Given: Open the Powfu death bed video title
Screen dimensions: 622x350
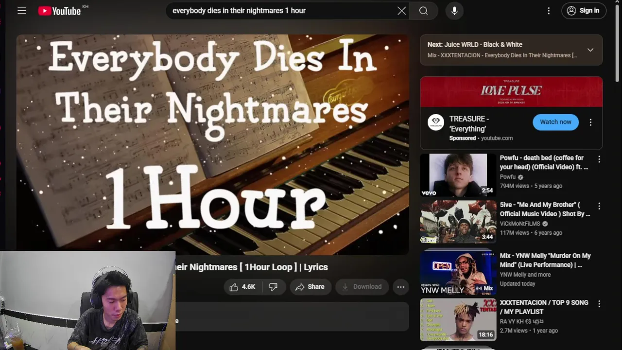Looking at the screenshot, I should tap(544, 162).
